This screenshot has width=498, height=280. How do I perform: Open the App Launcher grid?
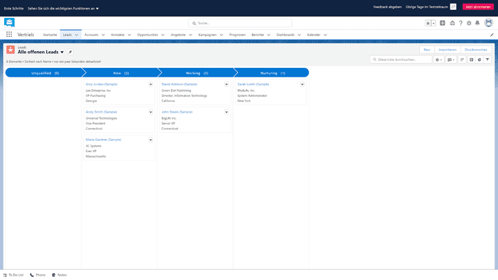[x=9, y=35]
